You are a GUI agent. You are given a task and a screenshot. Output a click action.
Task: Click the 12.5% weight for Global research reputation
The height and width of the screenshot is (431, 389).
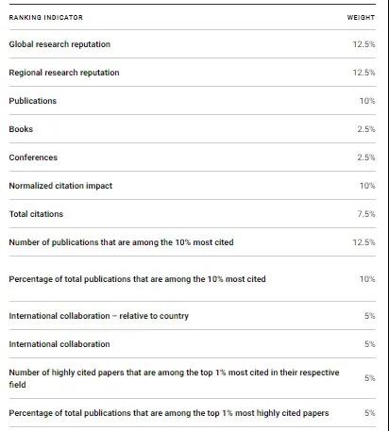tap(364, 44)
